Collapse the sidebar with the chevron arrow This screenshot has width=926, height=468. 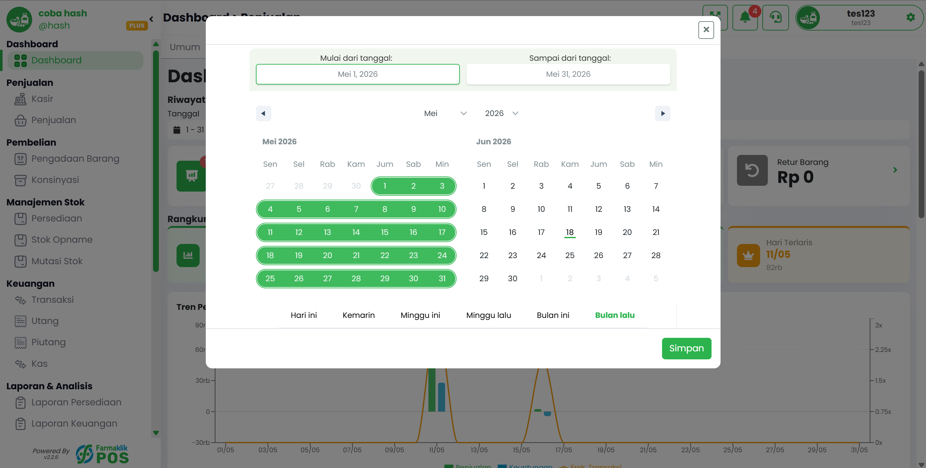pos(151,19)
